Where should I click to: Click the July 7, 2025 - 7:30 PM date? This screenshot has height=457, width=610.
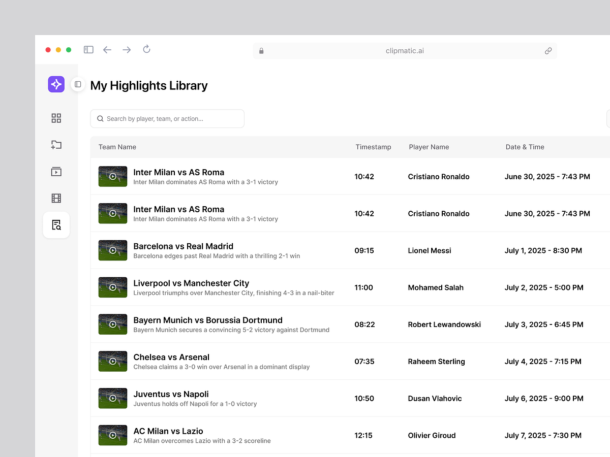[x=544, y=436]
